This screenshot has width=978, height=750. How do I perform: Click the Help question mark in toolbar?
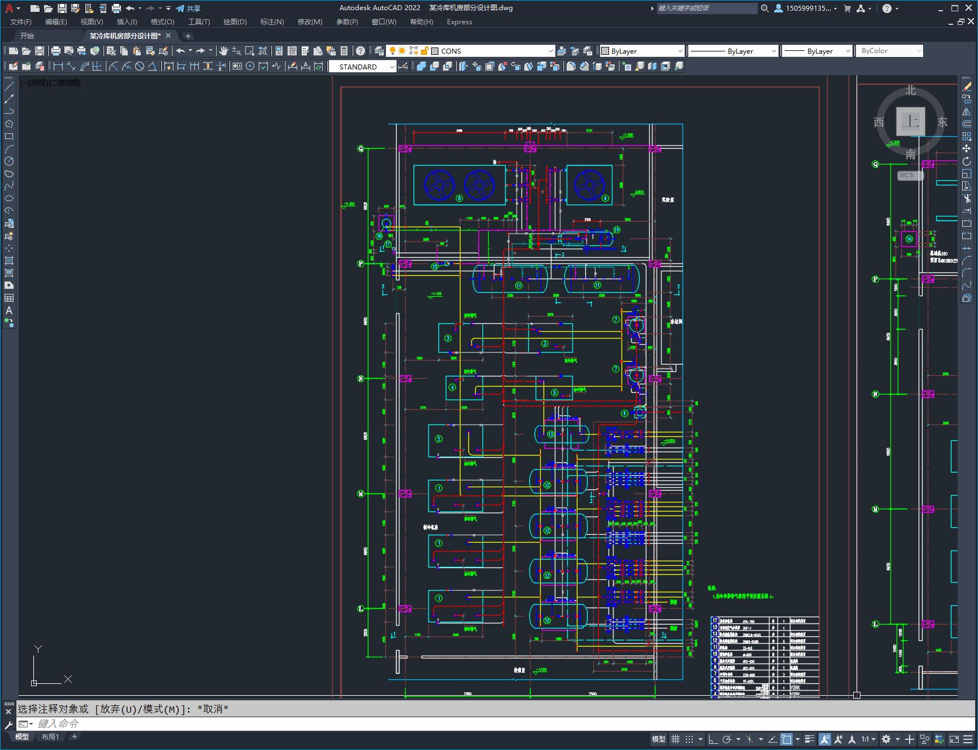click(360, 51)
